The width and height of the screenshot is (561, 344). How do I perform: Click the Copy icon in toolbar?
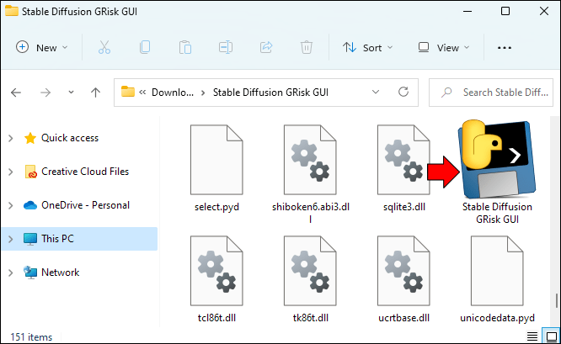(x=145, y=47)
